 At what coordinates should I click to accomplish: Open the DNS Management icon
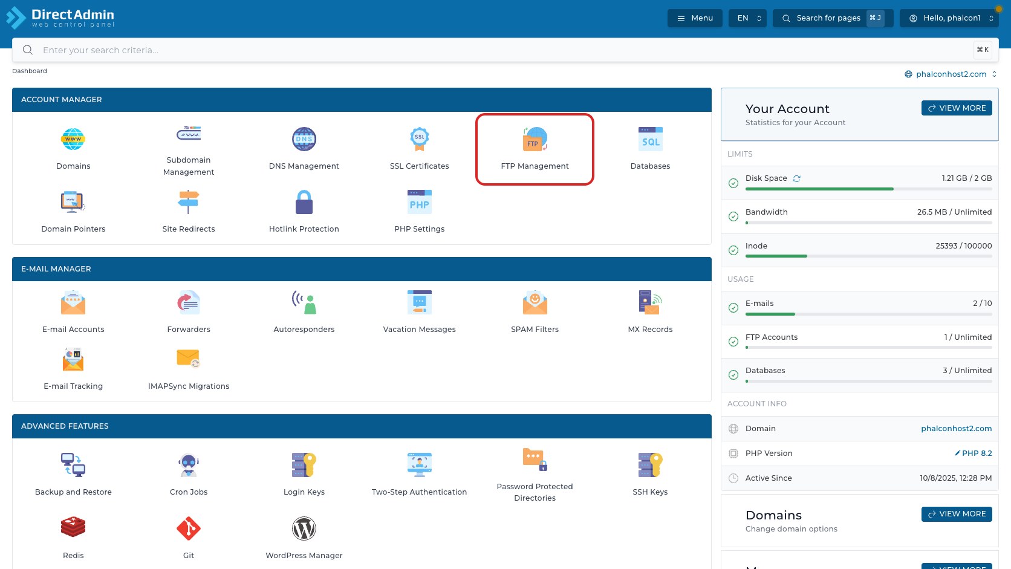tap(304, 140)
